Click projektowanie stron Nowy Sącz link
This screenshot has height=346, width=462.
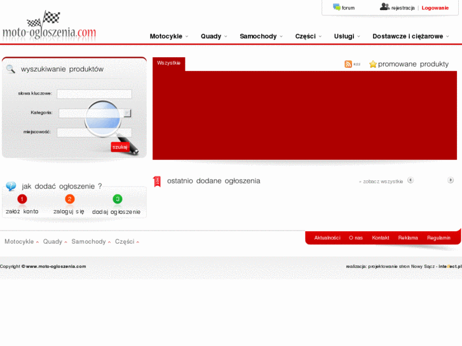point(401,266)
